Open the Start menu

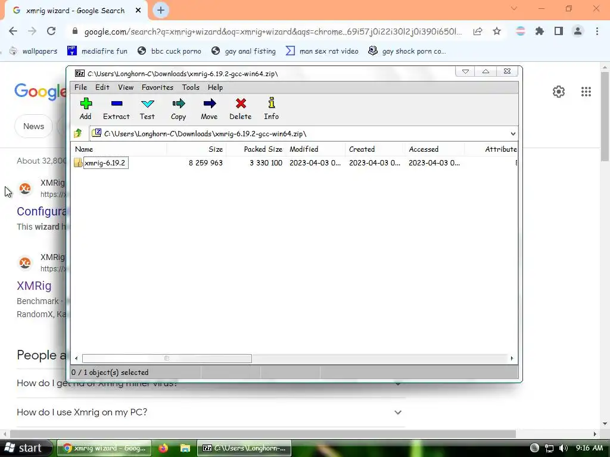[25, 448]
